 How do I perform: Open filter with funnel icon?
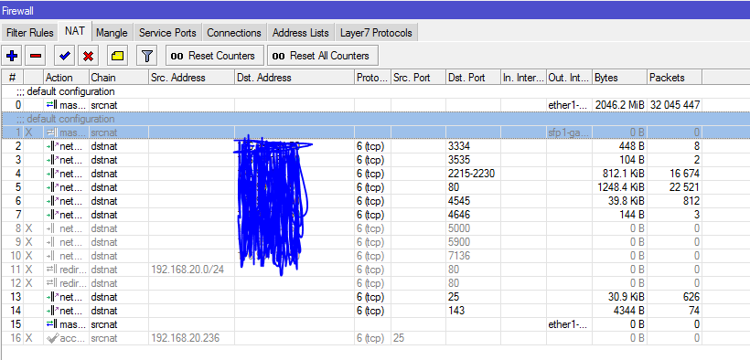click(147, 56)
